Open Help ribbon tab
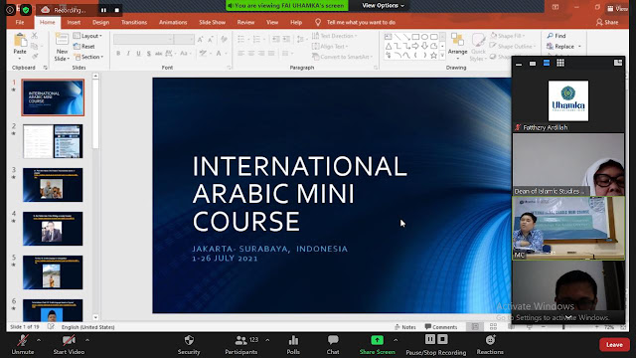 click(x=296, y=22)
